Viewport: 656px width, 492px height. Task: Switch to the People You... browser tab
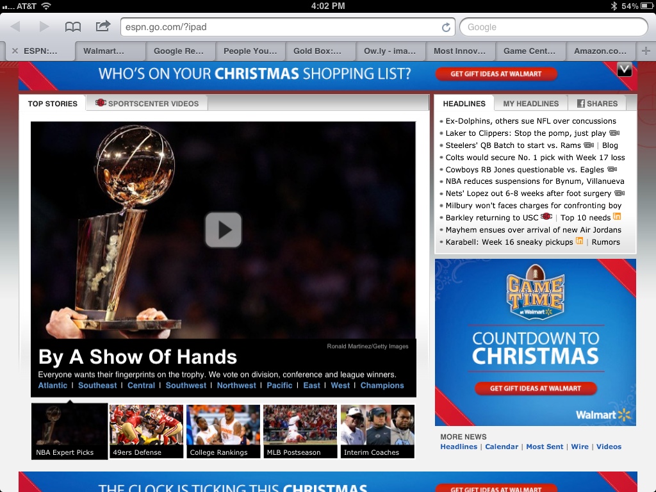(x=250, y=51)
